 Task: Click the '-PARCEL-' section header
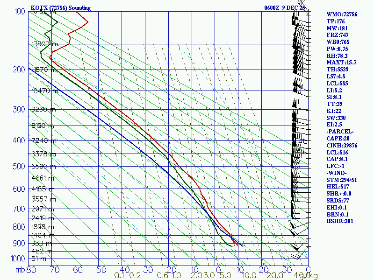[340, 132]
